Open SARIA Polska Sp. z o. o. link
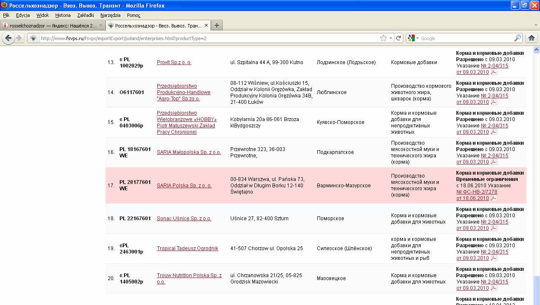The height and width of the screenshot is (305, 540). (x=184, y=186)
